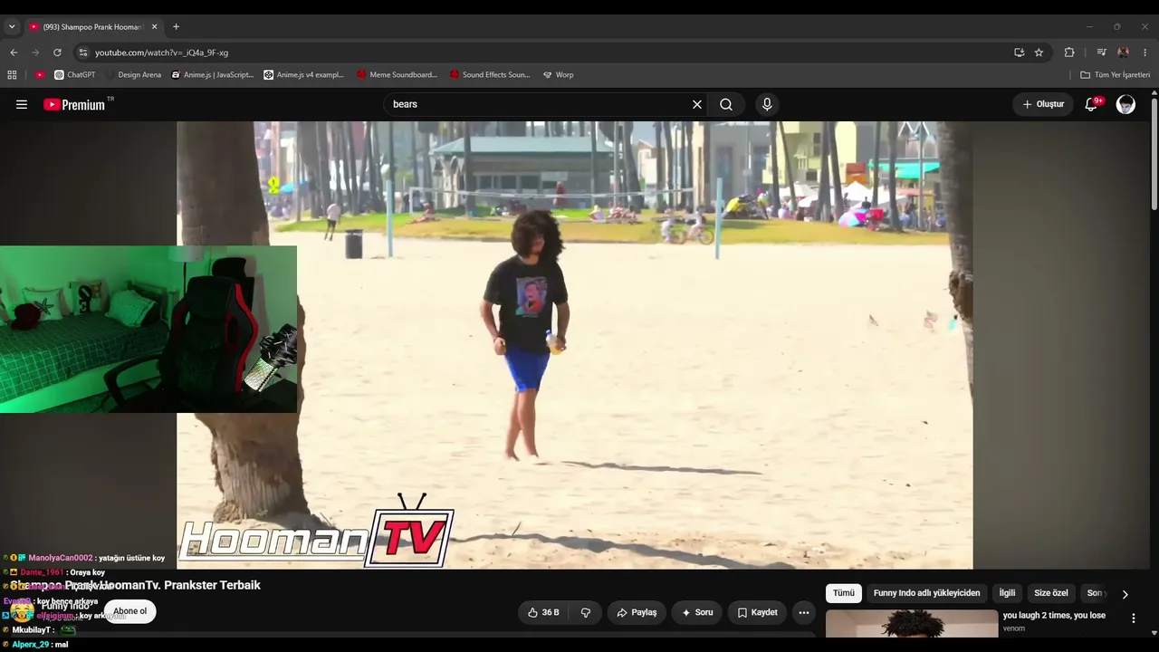The height and width of the screenshot is (652, 1159).
Task: Close the Shampoo Prank browser tab
Action: [x=154, y=27]
